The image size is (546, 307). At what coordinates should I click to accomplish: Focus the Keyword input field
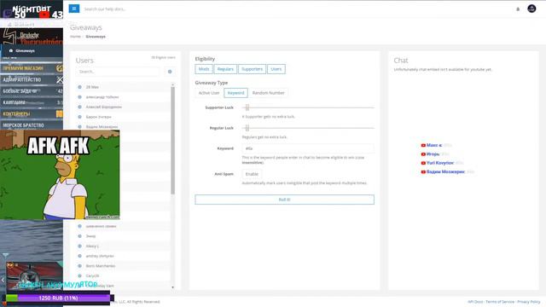tap(308, 148)
